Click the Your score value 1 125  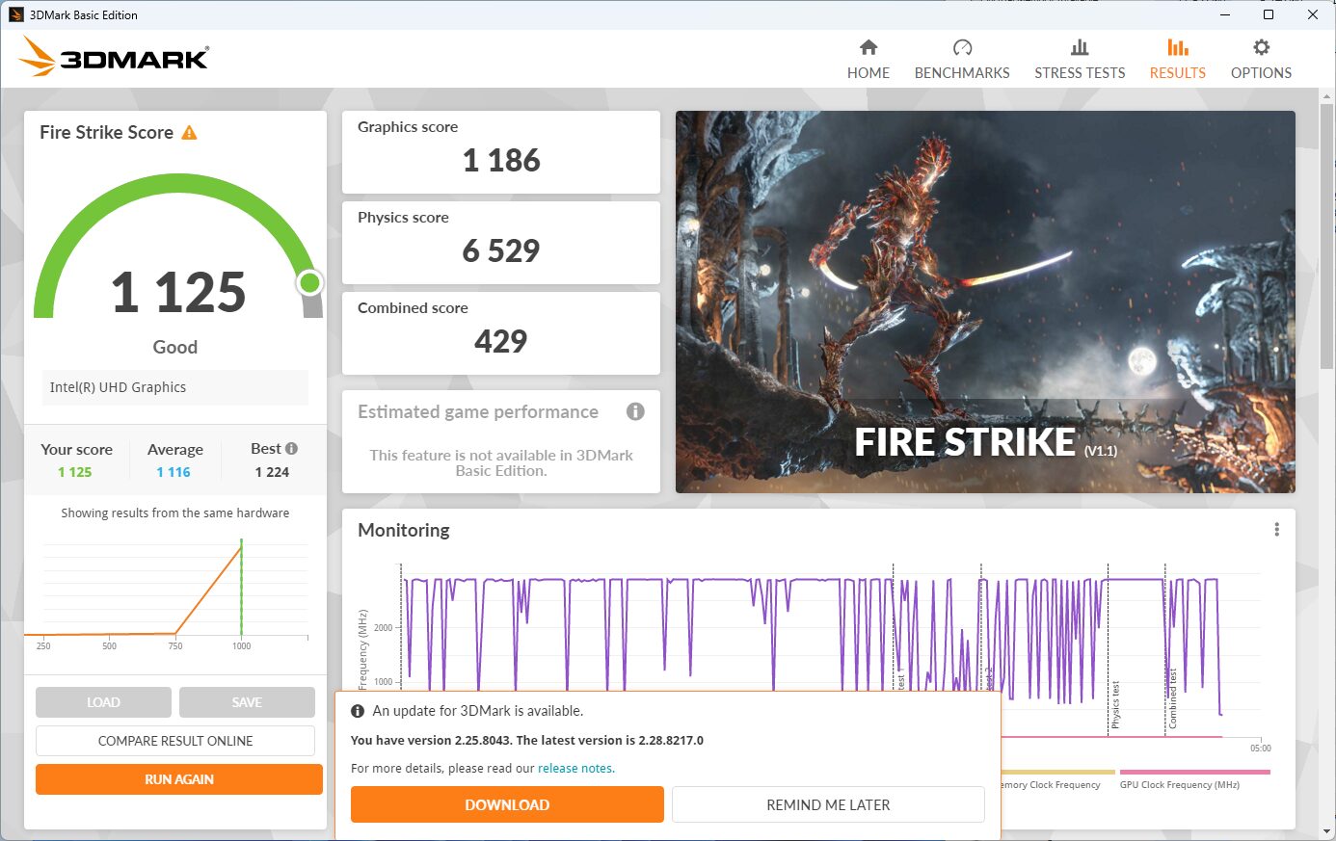pyautogui.click(x=74, y=472)
